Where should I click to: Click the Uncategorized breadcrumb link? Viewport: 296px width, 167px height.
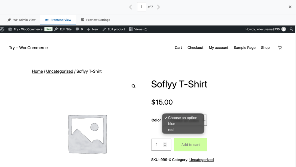pyautogui.click(x=60, y=71)
